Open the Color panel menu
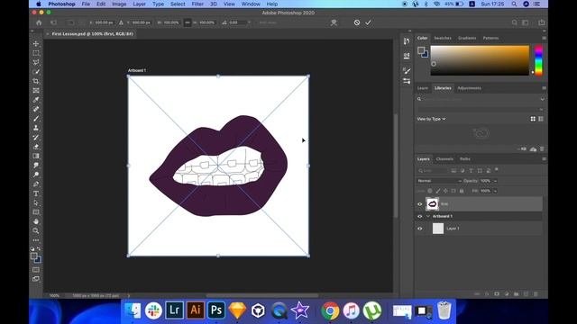The width and height of the screenshot is (577, 324). (544, 38)
